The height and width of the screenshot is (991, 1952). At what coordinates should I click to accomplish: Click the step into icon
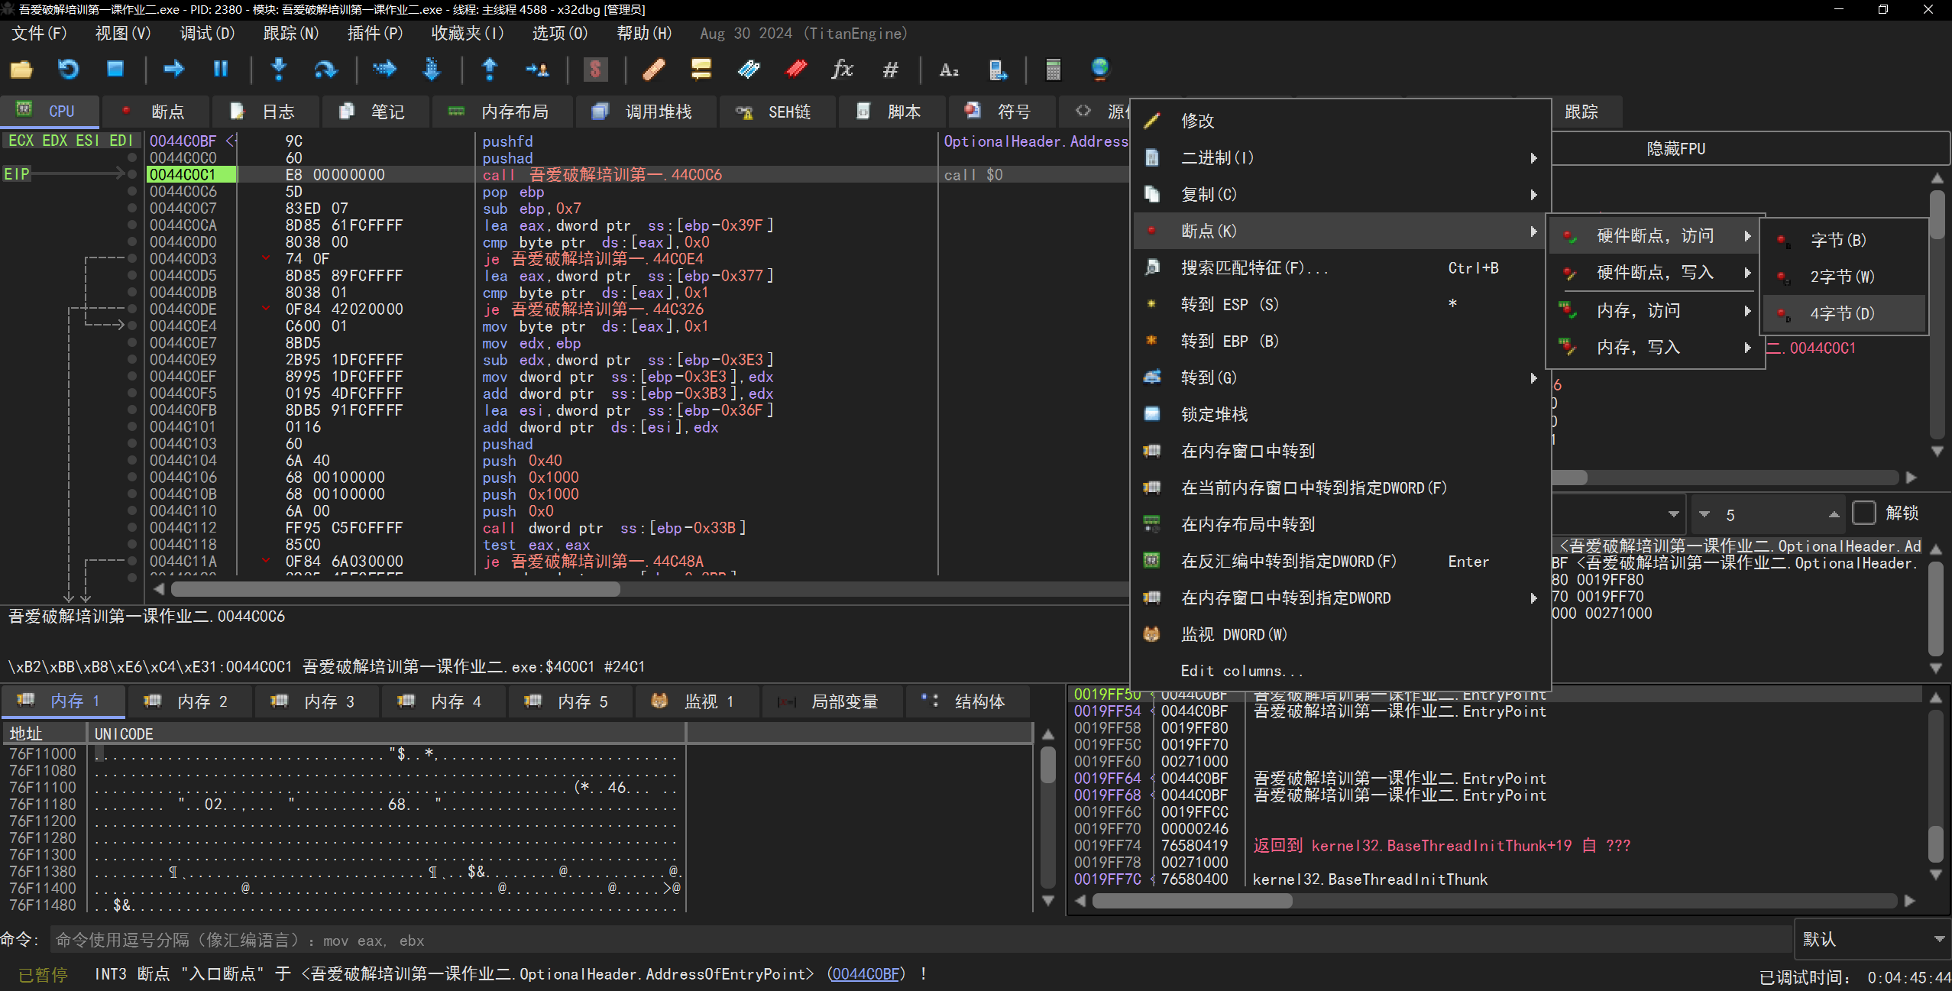(279, 70)
